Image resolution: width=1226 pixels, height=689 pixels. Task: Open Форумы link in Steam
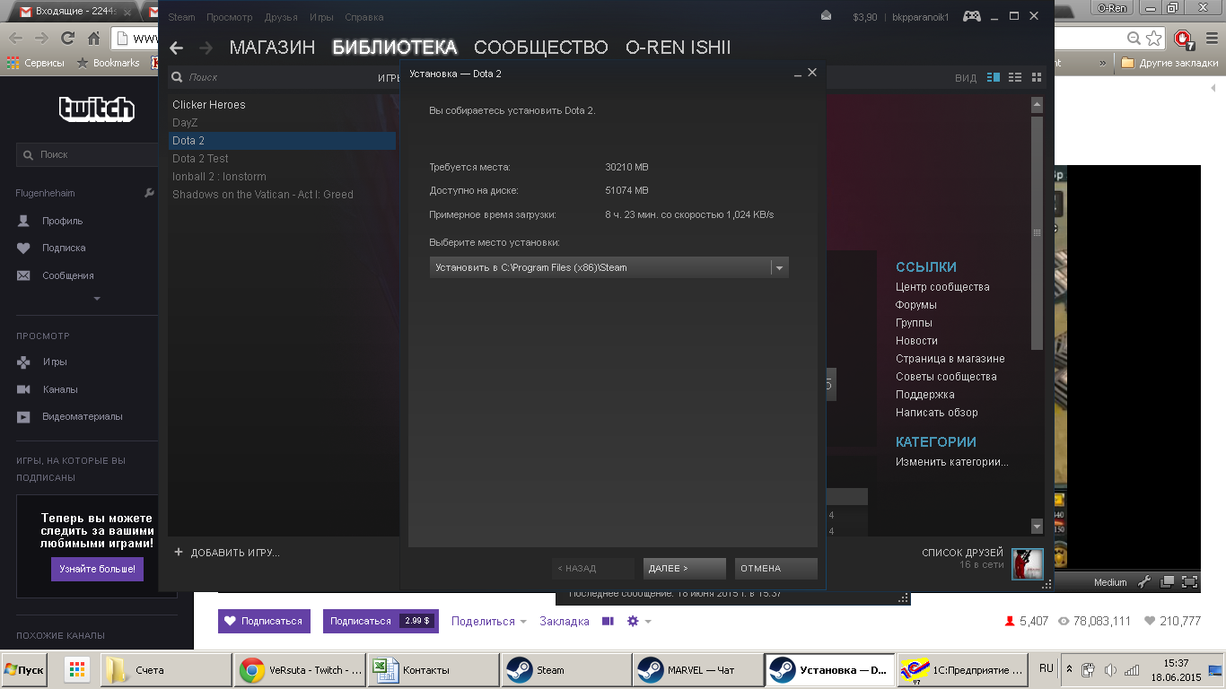(916, 305)
